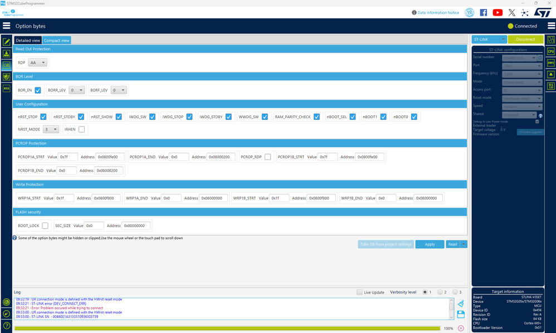
Task: Select the OB option bytes sidebar icon
Action: 6,65
